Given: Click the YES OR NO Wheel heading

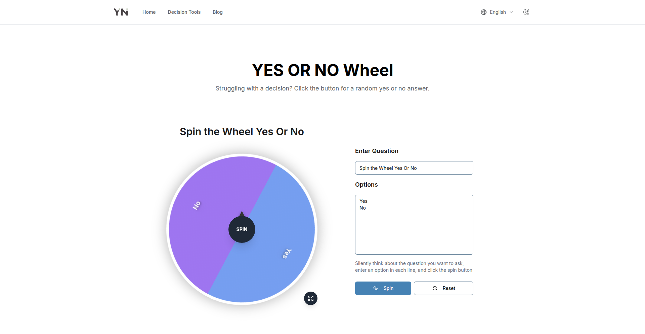Looking at the screenshot, I should point(322,70).
